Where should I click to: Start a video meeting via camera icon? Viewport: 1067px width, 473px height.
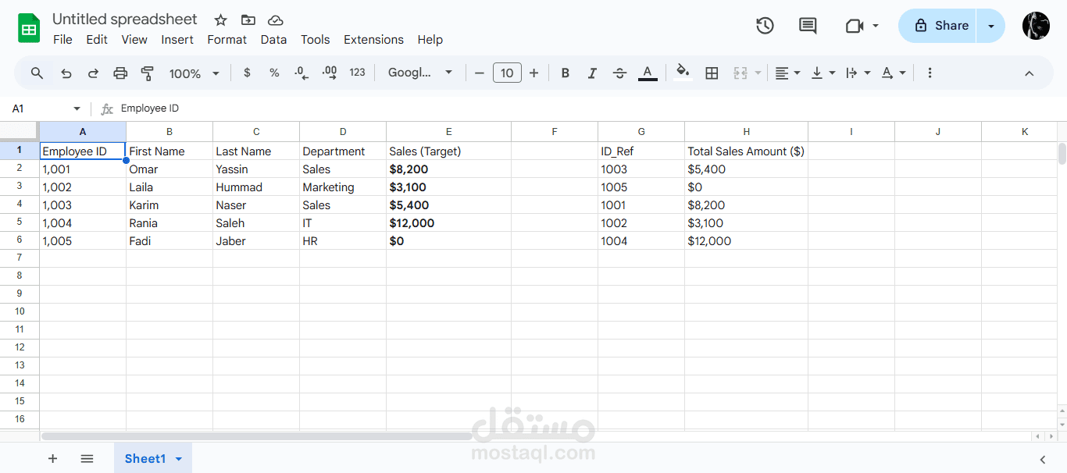854,26
